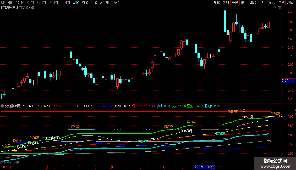296x170 pixels.
Task: Click the 2025/11/19/三 date marker
Action: pyautogui.click(x=205, y=167)
